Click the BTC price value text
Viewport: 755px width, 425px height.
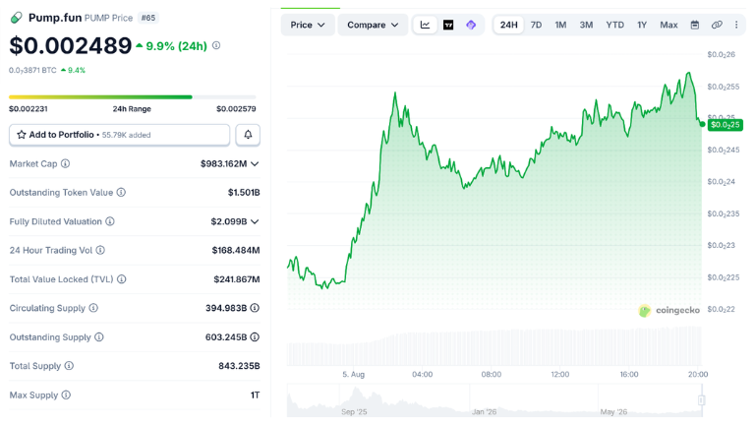pos(32,71)
